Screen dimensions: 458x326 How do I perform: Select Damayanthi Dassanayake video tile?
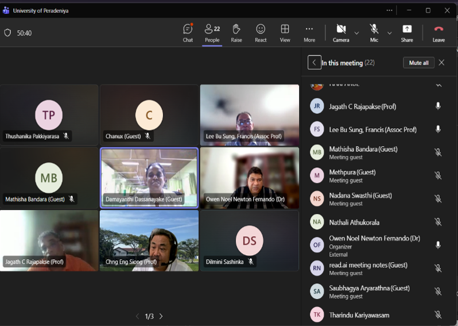point(149,178)
